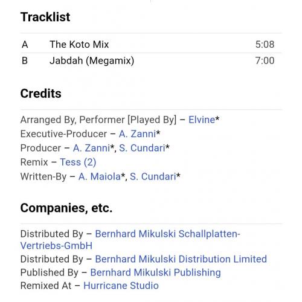Click the Tracklist heading
The width and height of the screenshot is (302, 302).
(x=45, y=17)
